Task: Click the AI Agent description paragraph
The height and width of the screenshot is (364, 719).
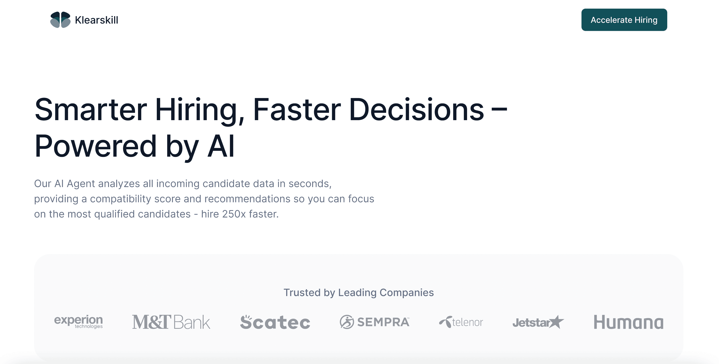Action: [204, 199]
